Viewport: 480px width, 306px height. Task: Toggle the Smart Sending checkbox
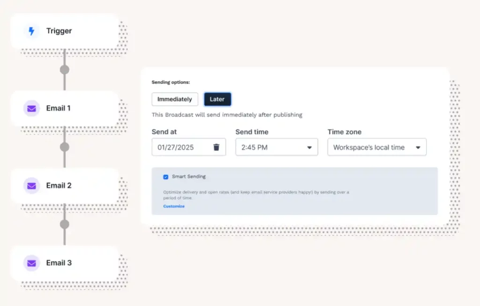pyautogui.click(x=165, y=177)
